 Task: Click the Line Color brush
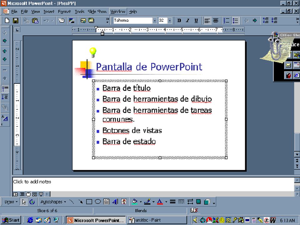point(147,202)
